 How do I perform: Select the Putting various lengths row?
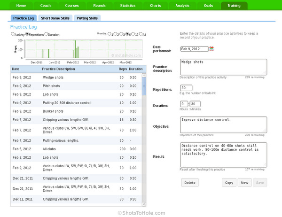(x=76, y=140)
